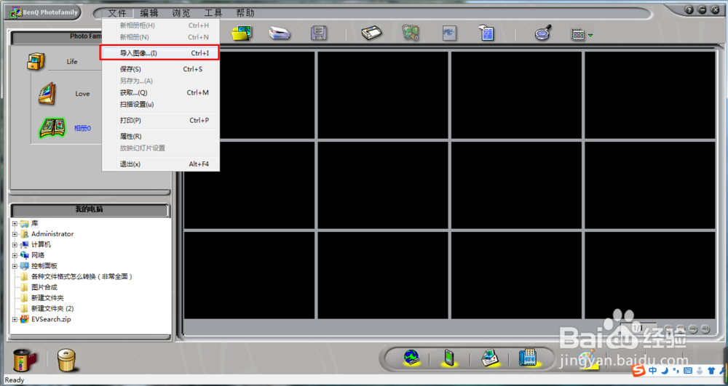Choose 获取...(Q) menu entry

tap(161, 92)
